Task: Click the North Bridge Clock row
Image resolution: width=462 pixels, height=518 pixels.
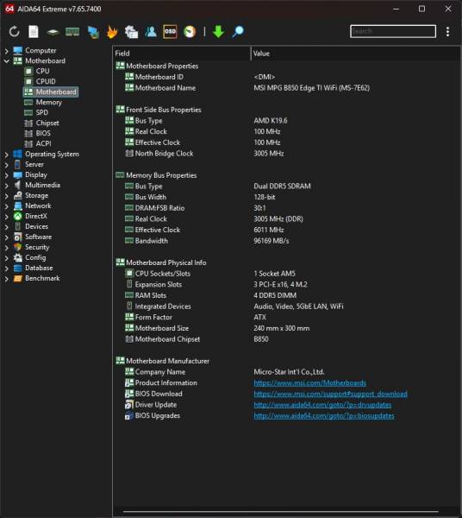Action: [x=286, y=154]
